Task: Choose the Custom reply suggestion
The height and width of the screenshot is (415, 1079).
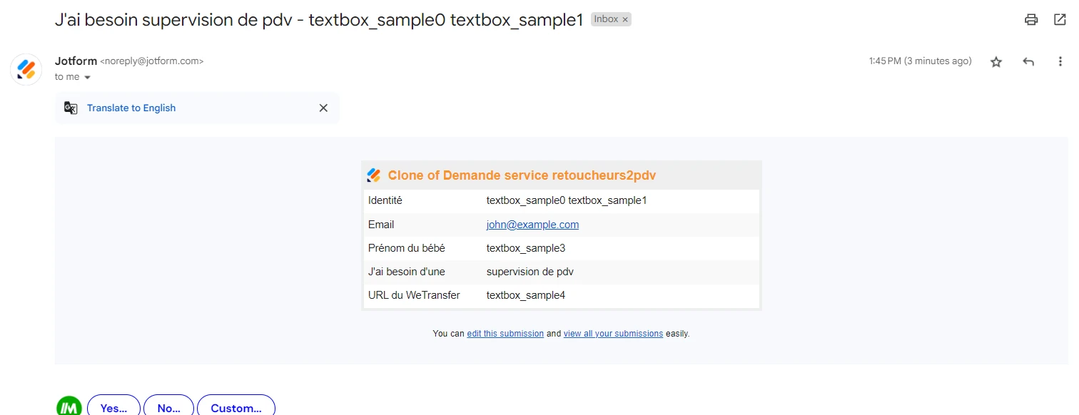Action: [235, 407]
